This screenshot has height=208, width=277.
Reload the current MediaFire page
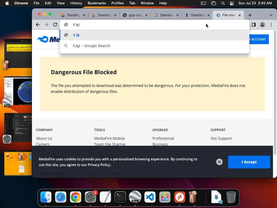[55, 25]
